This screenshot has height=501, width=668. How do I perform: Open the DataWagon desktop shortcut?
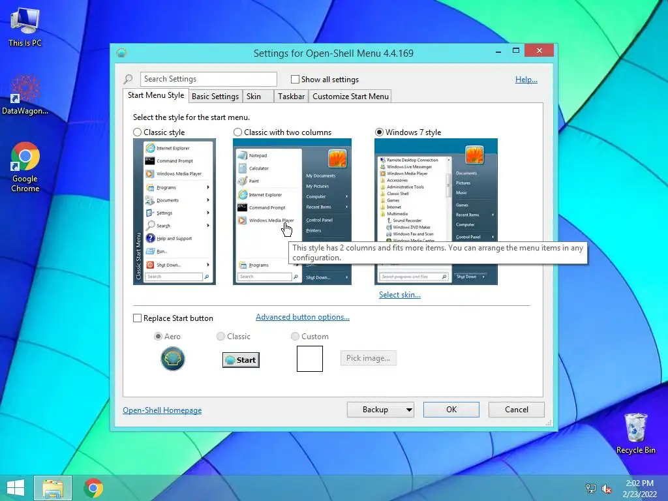point(25,95)
